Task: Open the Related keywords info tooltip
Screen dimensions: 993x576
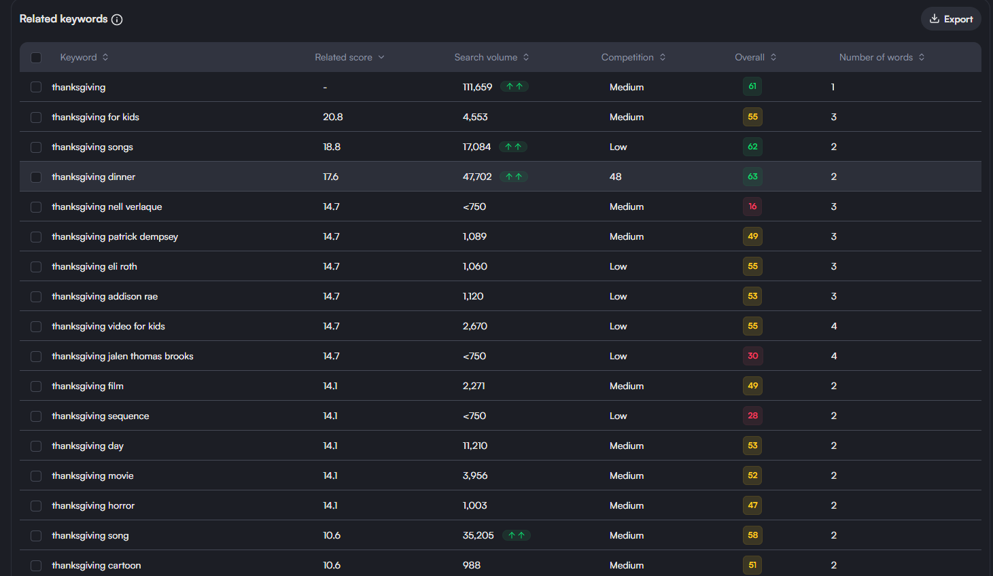Action: click(x=117, y=19)
